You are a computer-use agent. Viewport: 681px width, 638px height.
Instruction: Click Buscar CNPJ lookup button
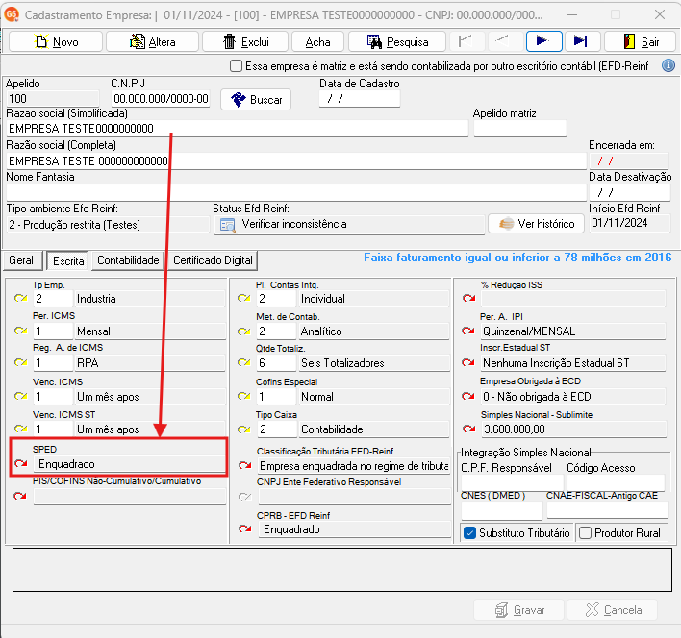(256, 100)
